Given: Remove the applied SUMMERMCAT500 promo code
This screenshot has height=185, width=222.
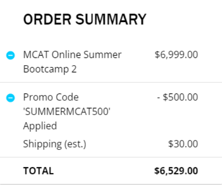Looking at the screenshot, I should pyautogui.click(x=11, y=98).
